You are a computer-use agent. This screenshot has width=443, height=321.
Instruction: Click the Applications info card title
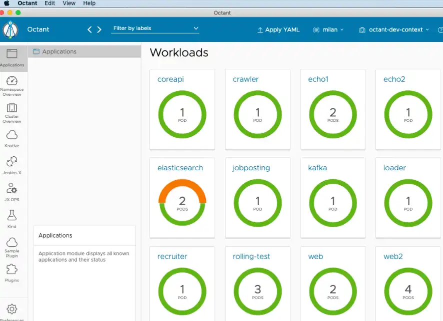click(55, 236)
